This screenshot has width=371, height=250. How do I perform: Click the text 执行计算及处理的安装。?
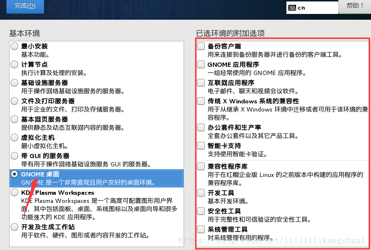pos(54,73)
